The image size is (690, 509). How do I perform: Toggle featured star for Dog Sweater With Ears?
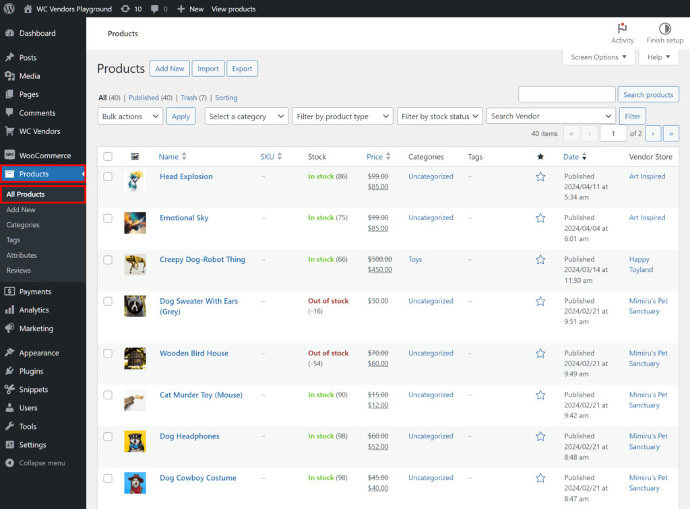[x=540, y=301]
